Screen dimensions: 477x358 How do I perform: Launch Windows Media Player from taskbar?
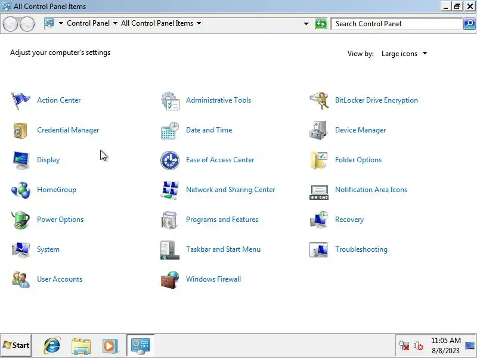(110, 346)
